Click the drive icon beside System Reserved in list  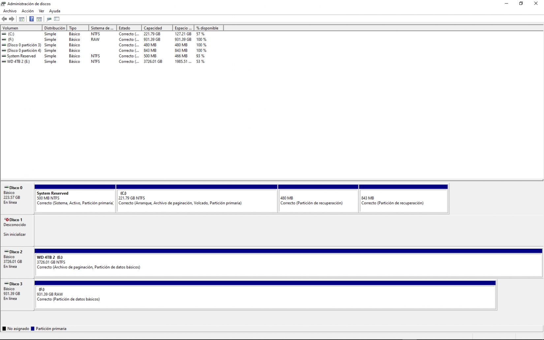click(x=4, y=56)
